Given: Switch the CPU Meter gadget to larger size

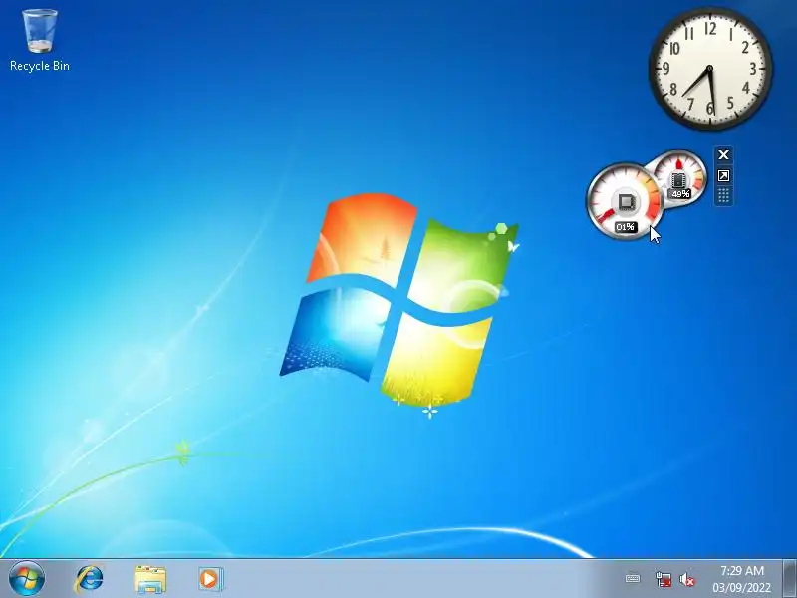Looking at the screenshot, I should (x=724, y=176).
